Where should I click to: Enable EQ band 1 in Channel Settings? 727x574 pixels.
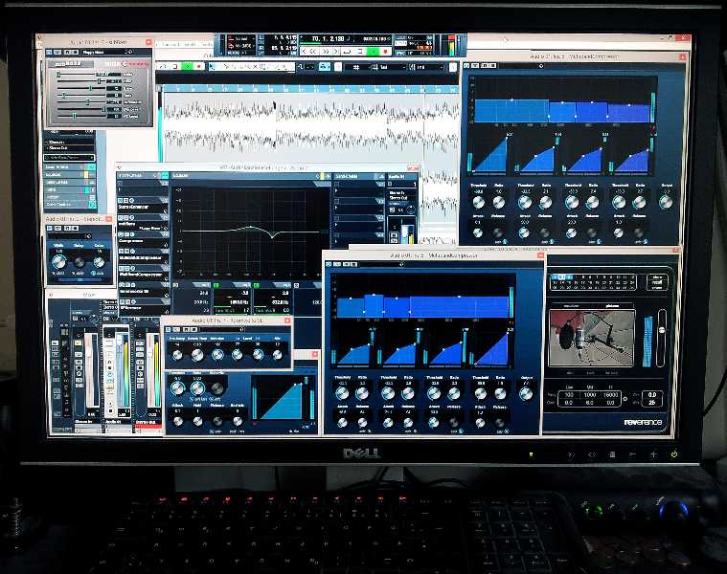click(x=175, y=286)
